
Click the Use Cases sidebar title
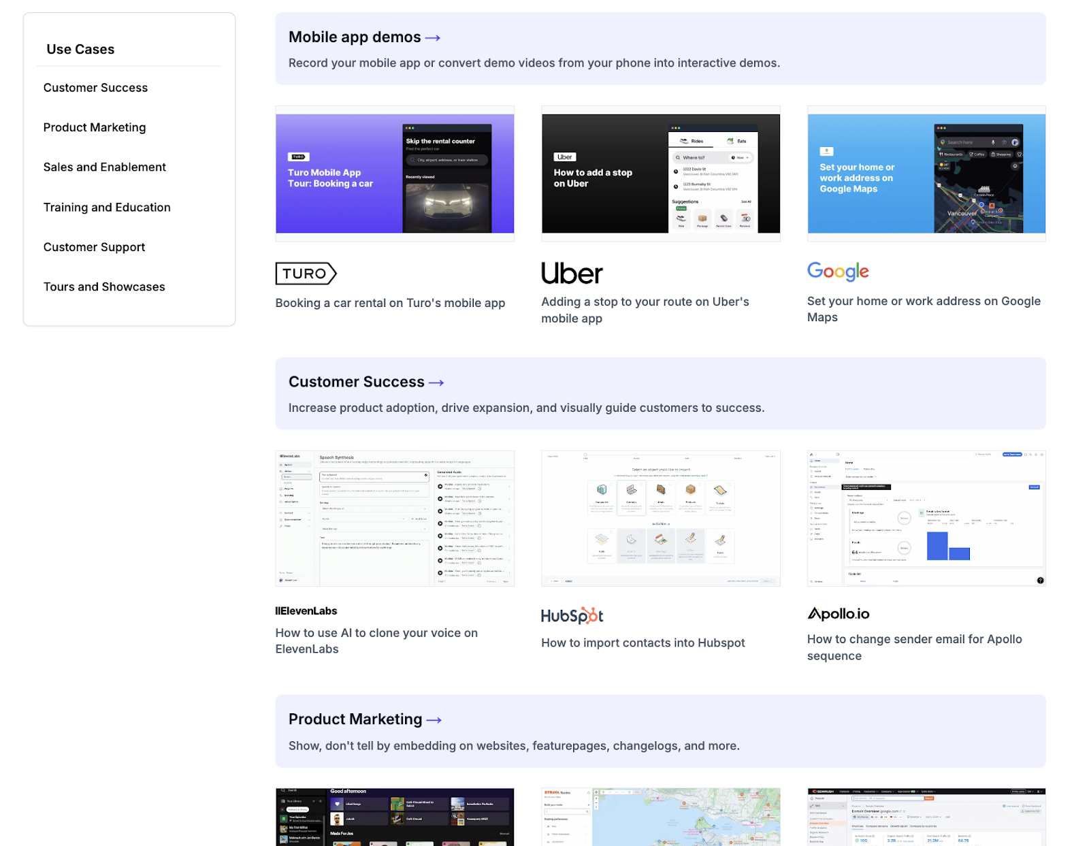point(80,50)
